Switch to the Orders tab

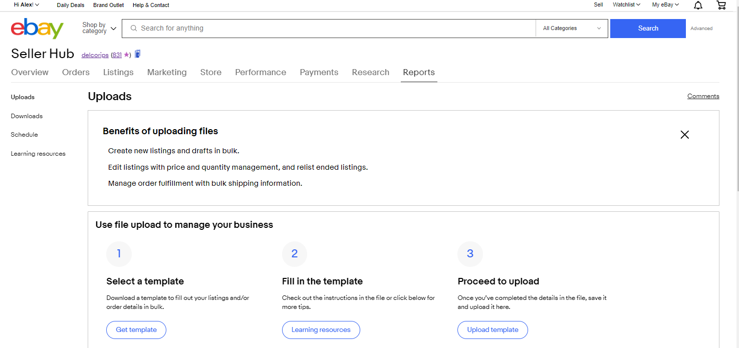click(76, 72)
